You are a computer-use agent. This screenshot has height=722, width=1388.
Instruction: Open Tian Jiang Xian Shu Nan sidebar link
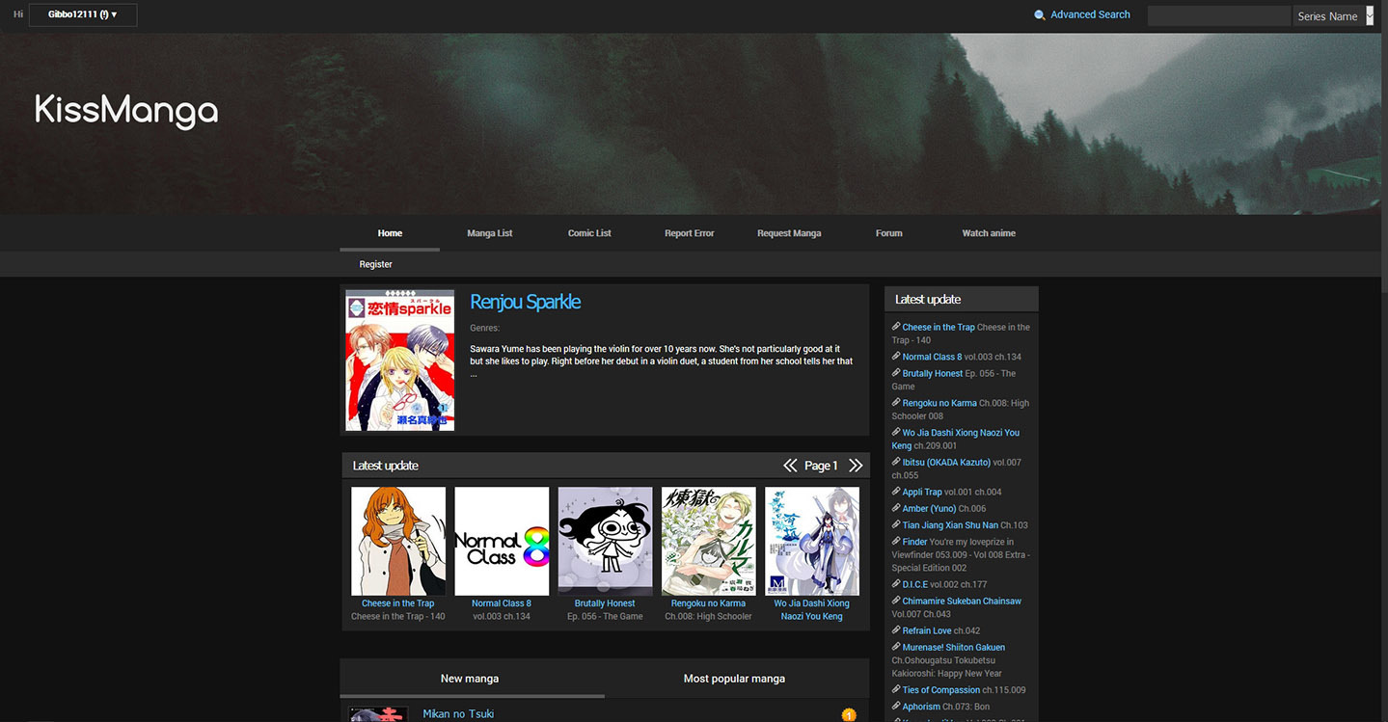click(950, 525)
